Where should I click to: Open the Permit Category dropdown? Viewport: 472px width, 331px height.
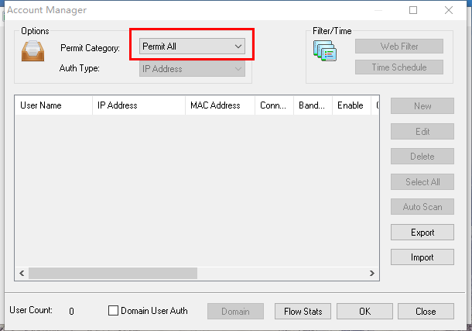pos(193,47)
